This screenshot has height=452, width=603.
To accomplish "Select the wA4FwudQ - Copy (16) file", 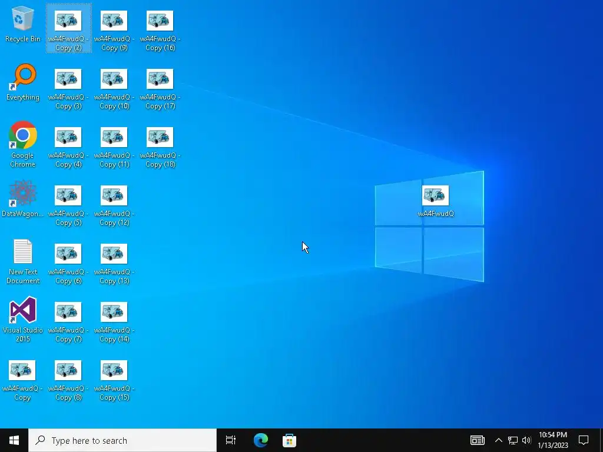I will [160, 31].
